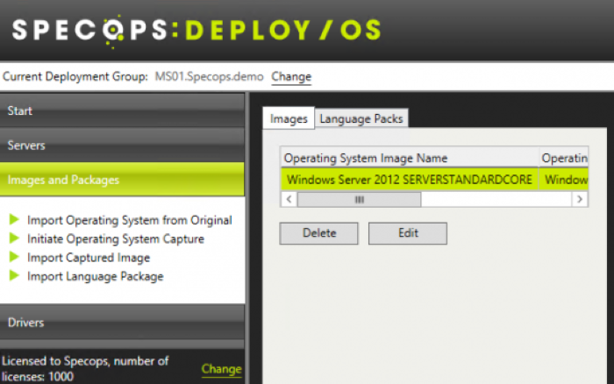Delete the selected operating system image

coord(318,233)
